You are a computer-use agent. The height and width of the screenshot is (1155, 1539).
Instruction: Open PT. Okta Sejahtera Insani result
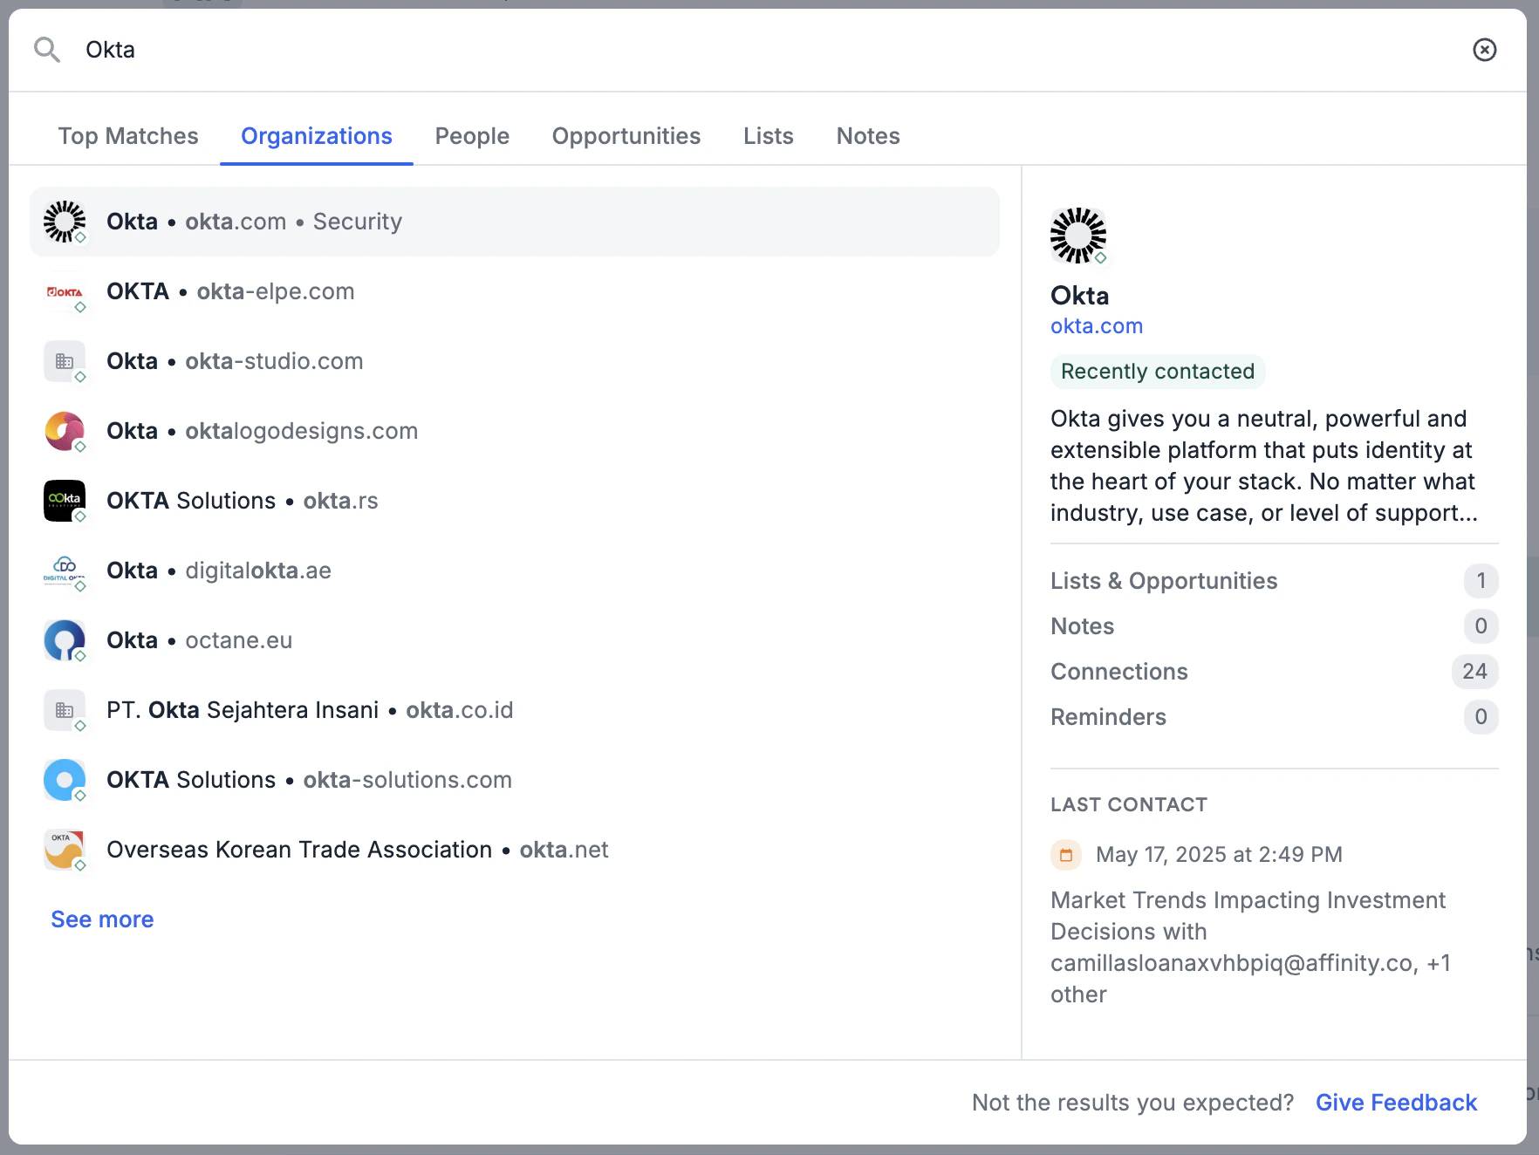click(x=515, y=710)
